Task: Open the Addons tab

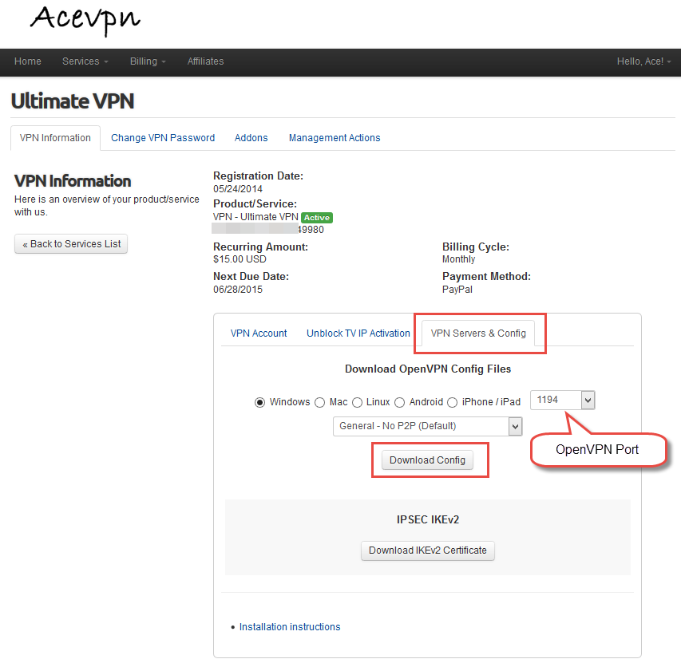Action: tap(251, 137)
